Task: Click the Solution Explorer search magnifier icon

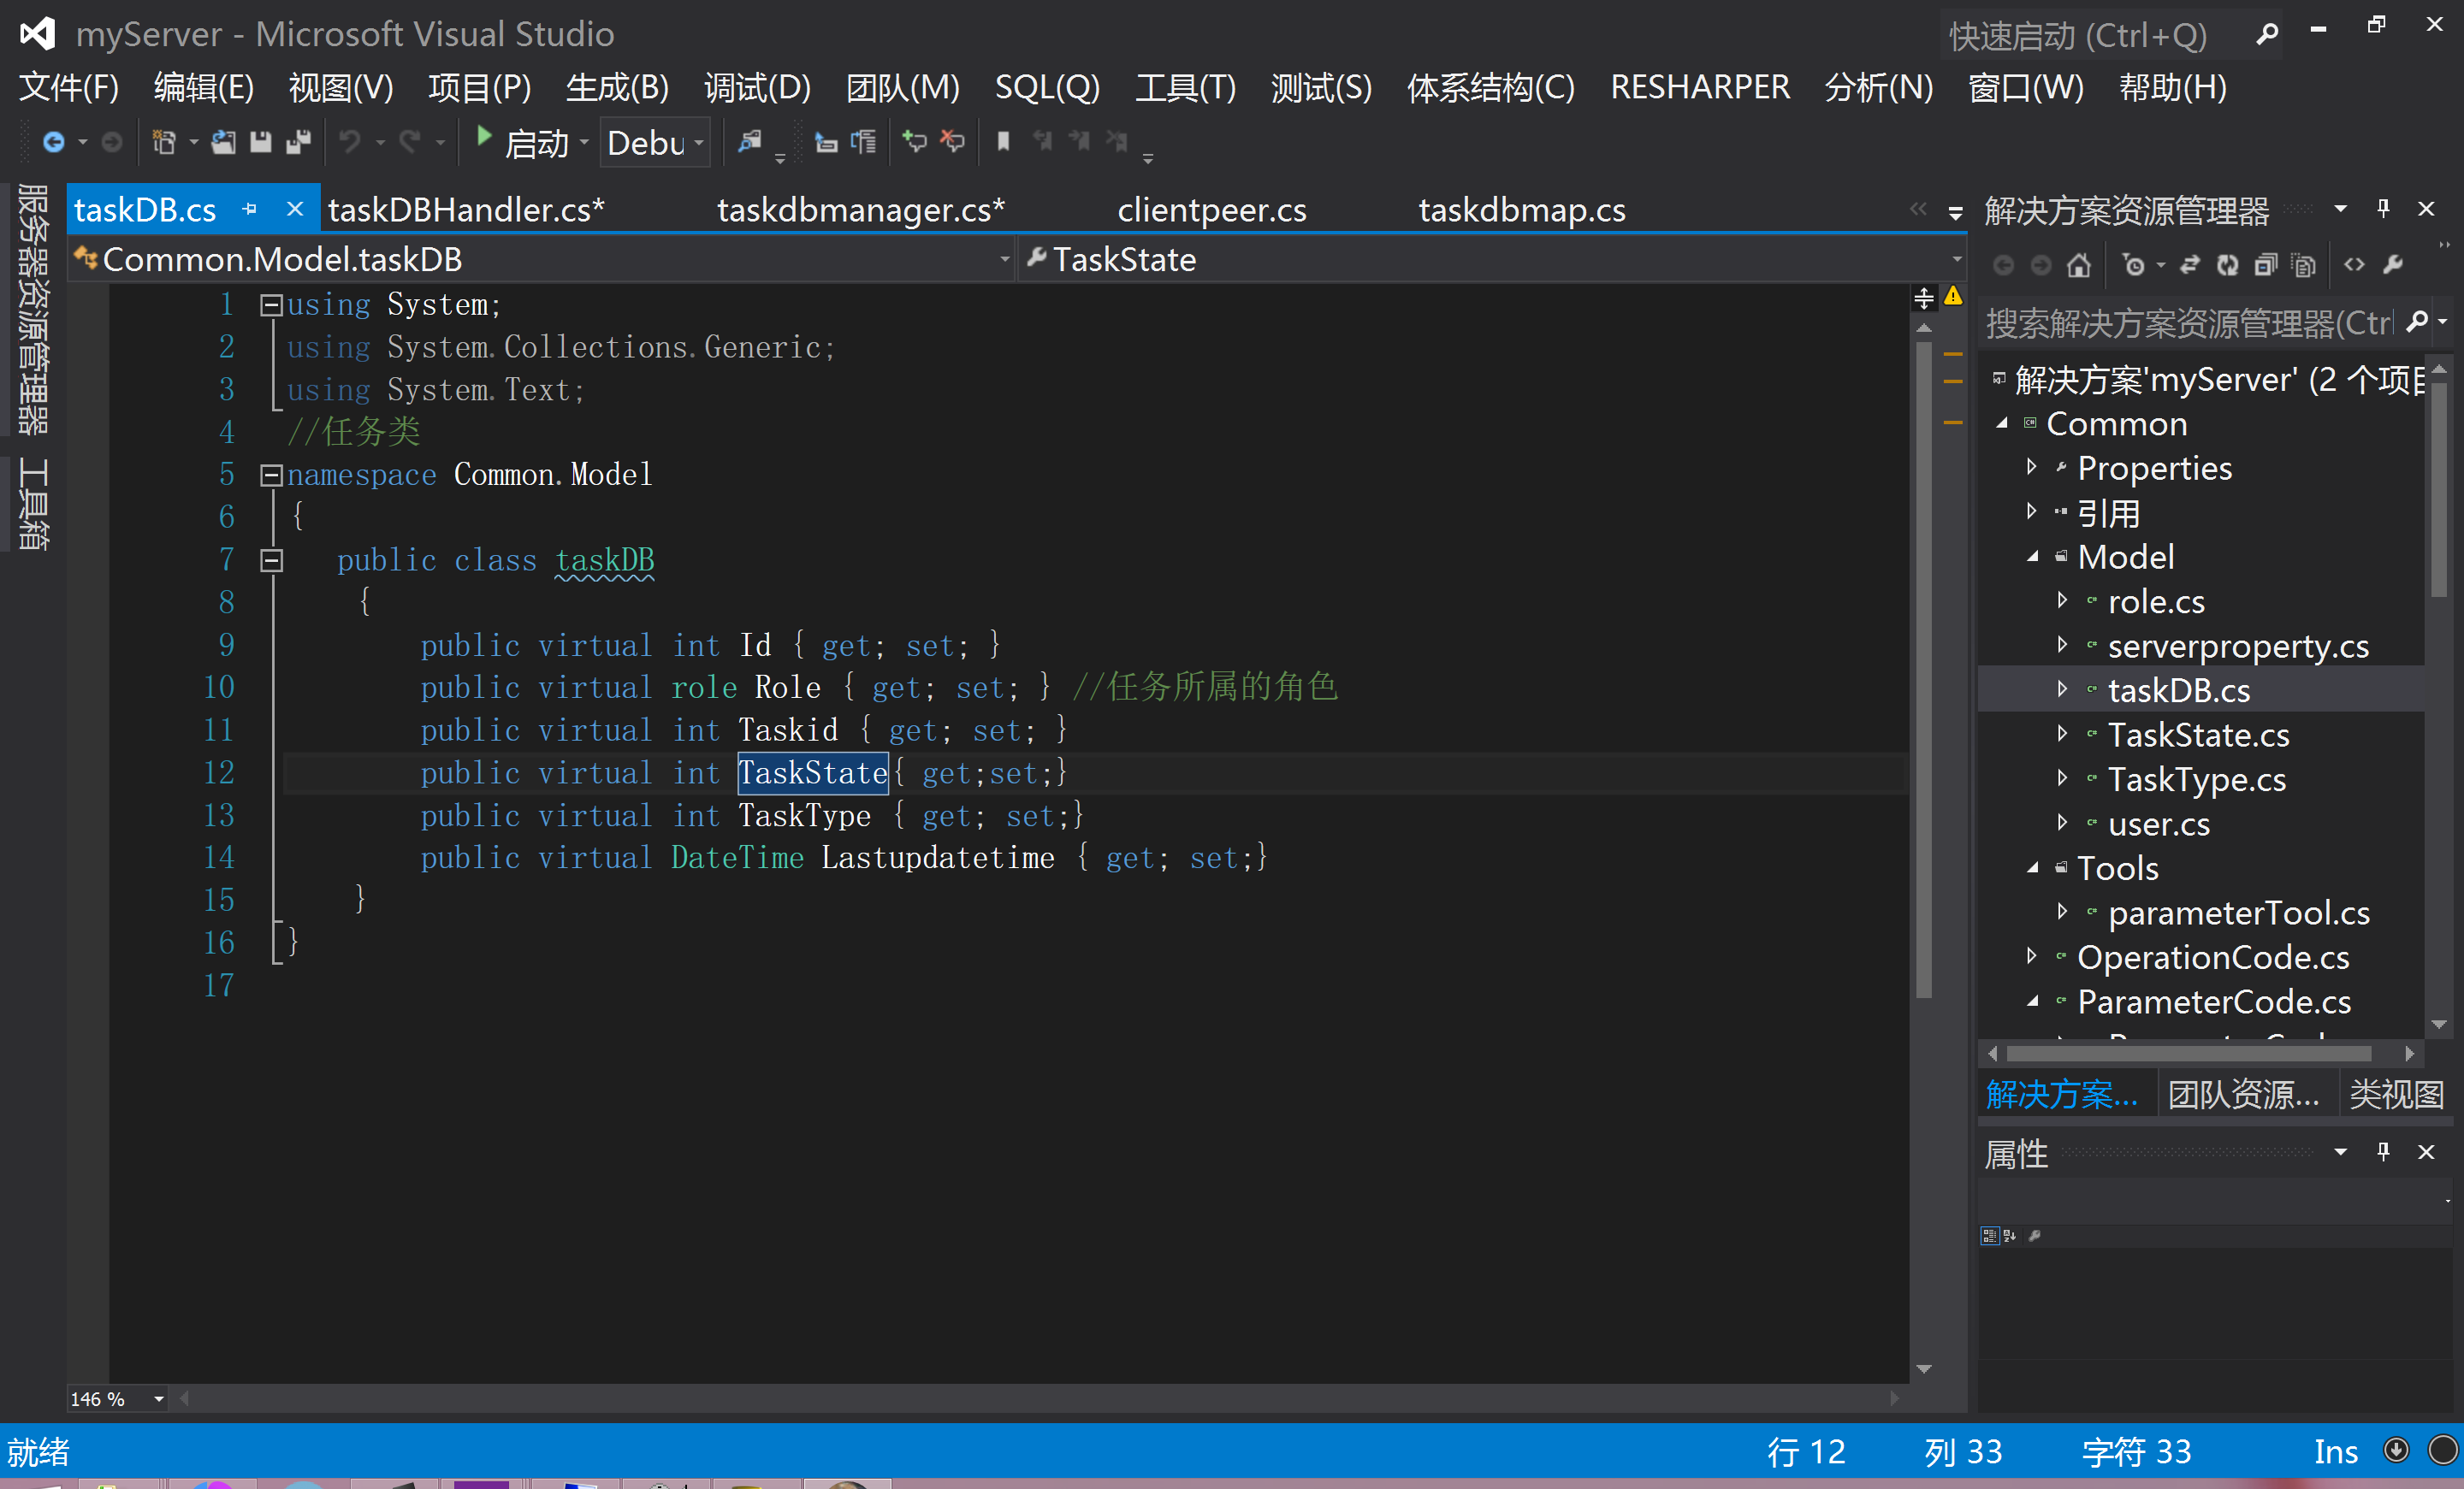Action: pyautogui.click(x=2416, y=322)
